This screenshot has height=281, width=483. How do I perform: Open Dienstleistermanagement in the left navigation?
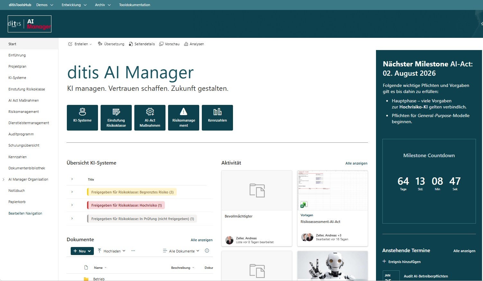[29, 123]
